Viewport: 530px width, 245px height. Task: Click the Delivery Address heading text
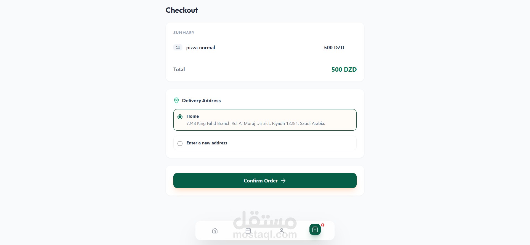click(x=201, y=101)
